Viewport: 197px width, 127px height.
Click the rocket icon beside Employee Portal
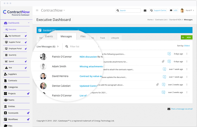pos(26,49)
